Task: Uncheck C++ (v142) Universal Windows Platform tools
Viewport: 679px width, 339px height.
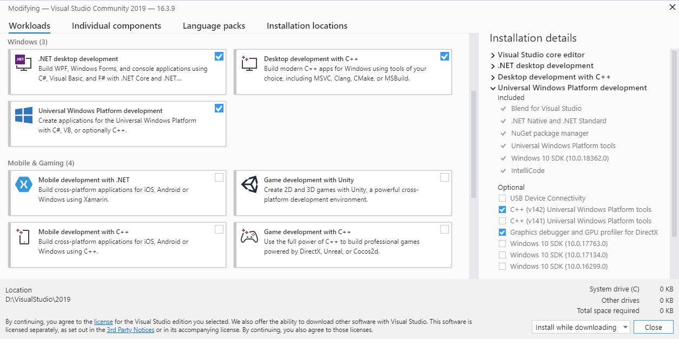Action: click(503, 210)
